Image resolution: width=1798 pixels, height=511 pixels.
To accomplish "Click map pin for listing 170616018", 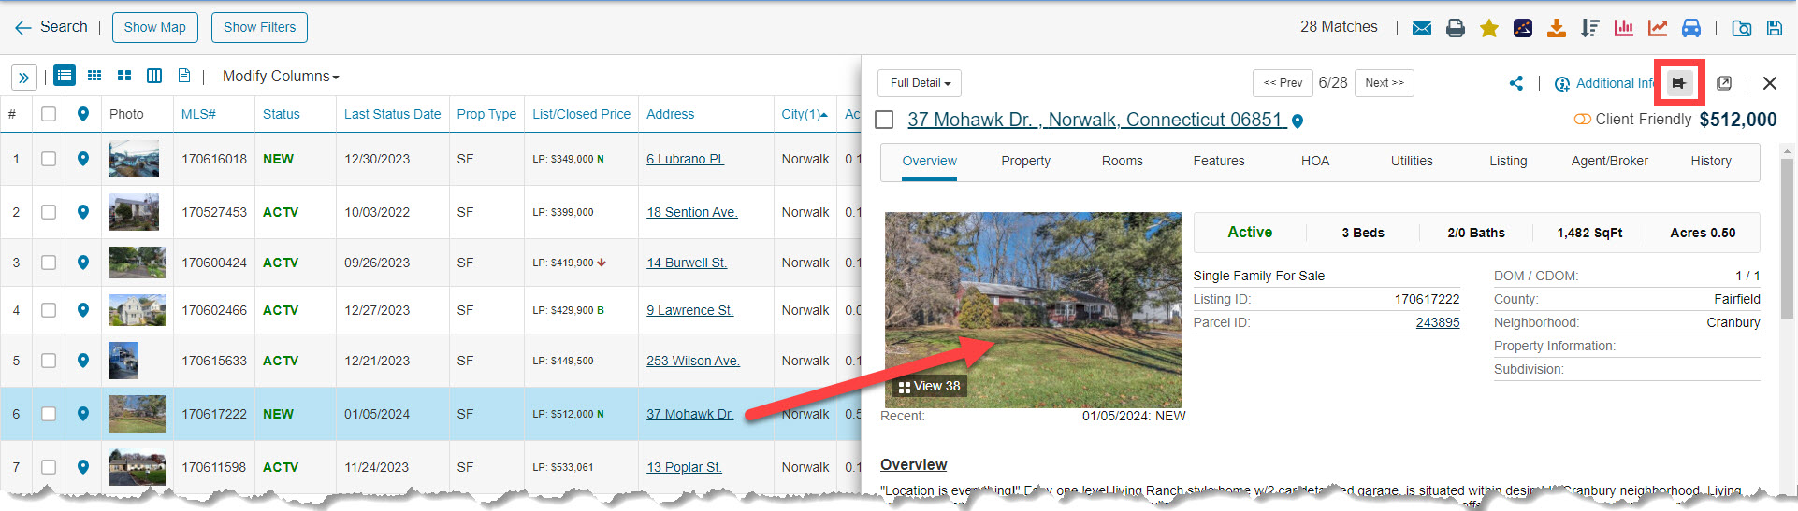I will (x=83, y=159).
